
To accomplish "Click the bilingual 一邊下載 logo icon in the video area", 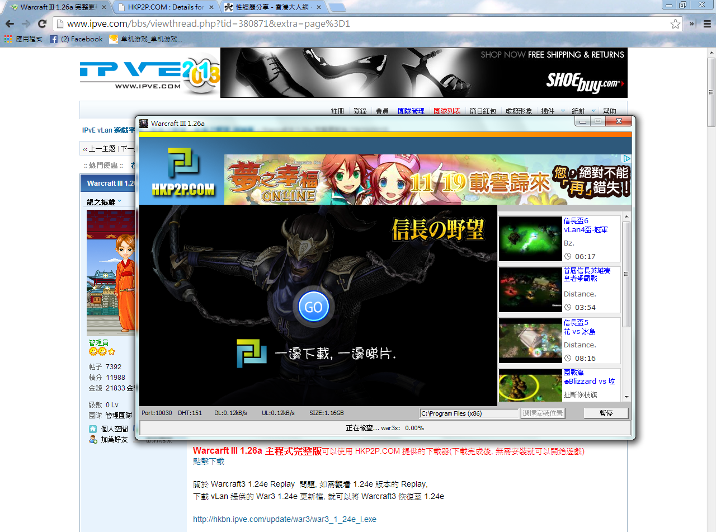I will point(251,354).
